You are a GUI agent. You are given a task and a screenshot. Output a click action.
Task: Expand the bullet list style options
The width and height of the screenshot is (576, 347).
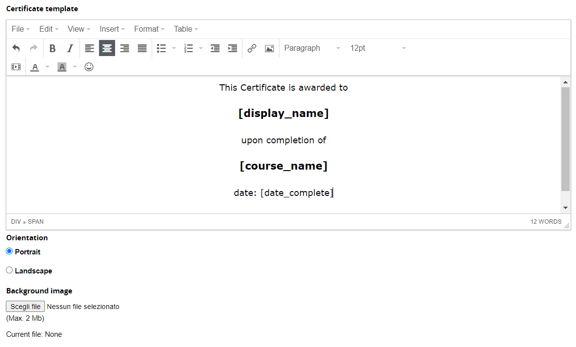click(174, 48)
